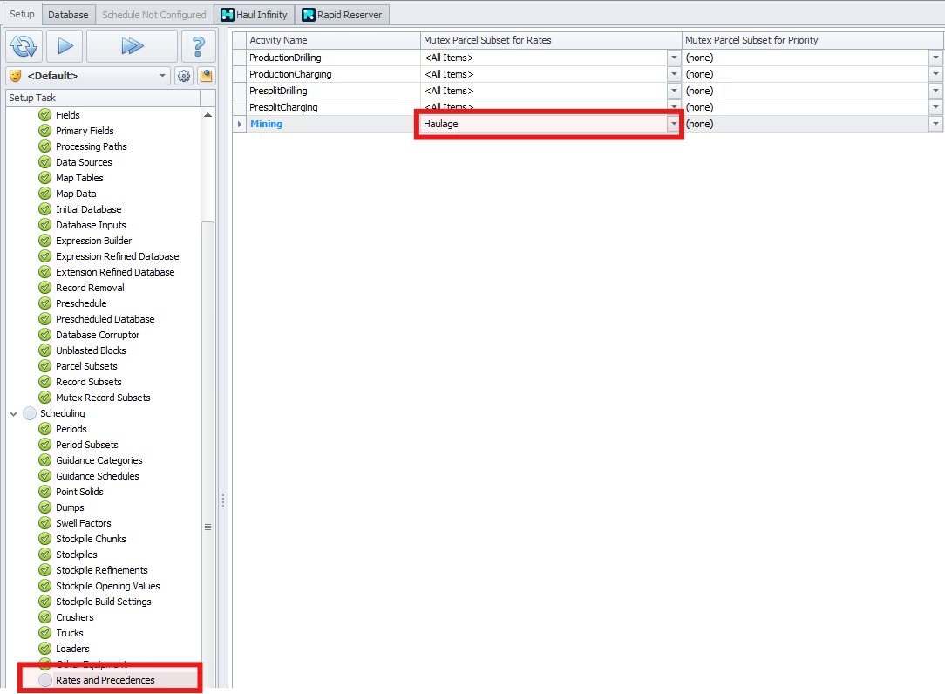Click the double-arrow fast forward button
945x694 pixels.
click(x=132, y=46)
